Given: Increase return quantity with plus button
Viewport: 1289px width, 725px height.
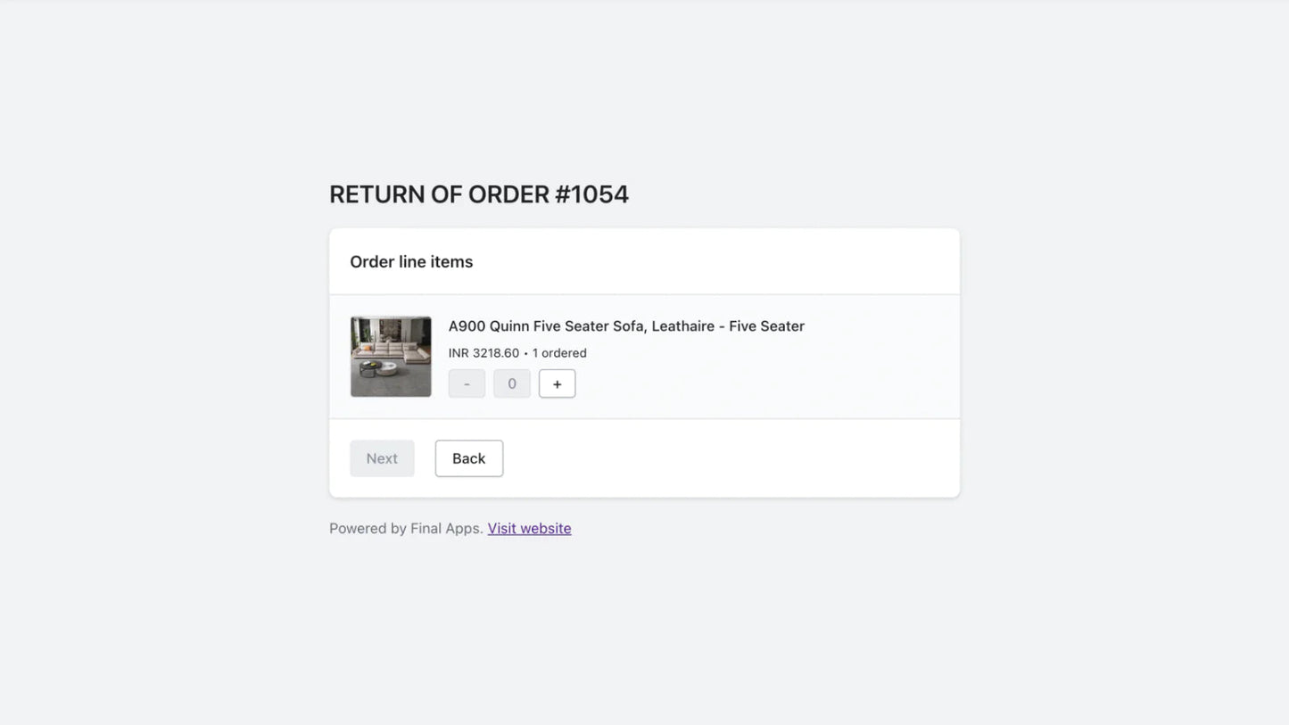Looking at the screenshot, I should 557,383.
